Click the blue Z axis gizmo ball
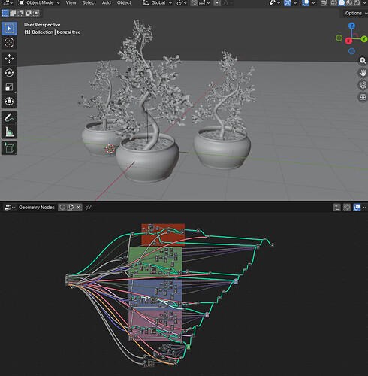Screen dimensions: 368x376 351,26
